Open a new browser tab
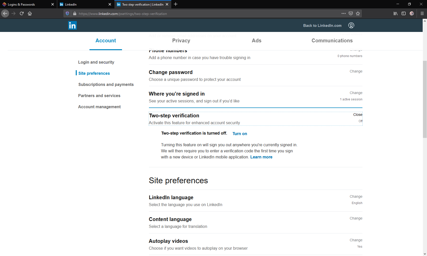 [176, 4]
